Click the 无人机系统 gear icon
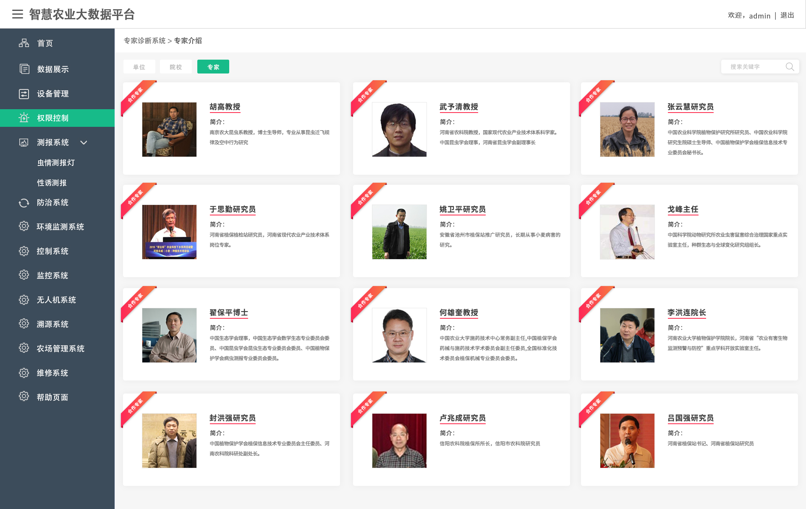806x509 pixels. (24, 300)
